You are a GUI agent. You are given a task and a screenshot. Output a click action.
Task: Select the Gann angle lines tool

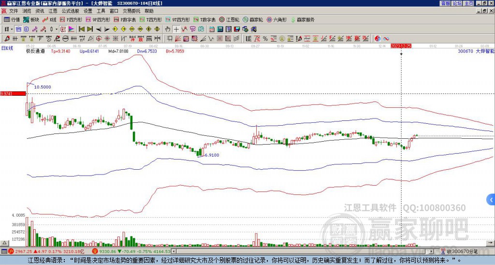click(x=203, y=39)
